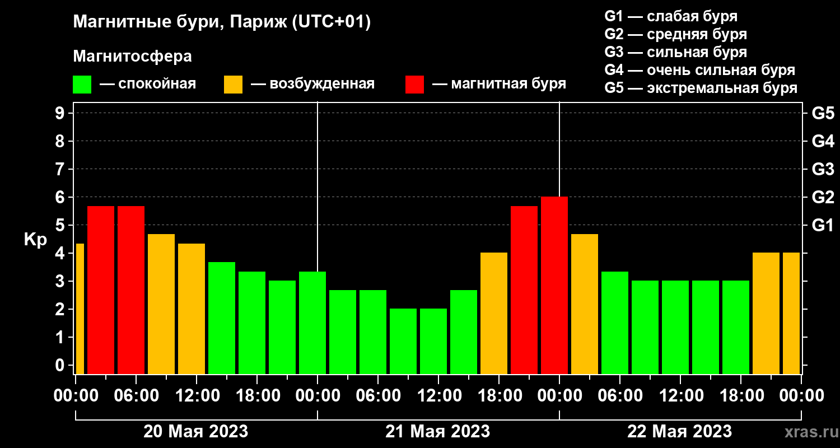The height and width of the screenshot is (448, 840).
Task: Click the '0' value on the Kp axis
Action: pyautogui.click(x=60, y=365)
